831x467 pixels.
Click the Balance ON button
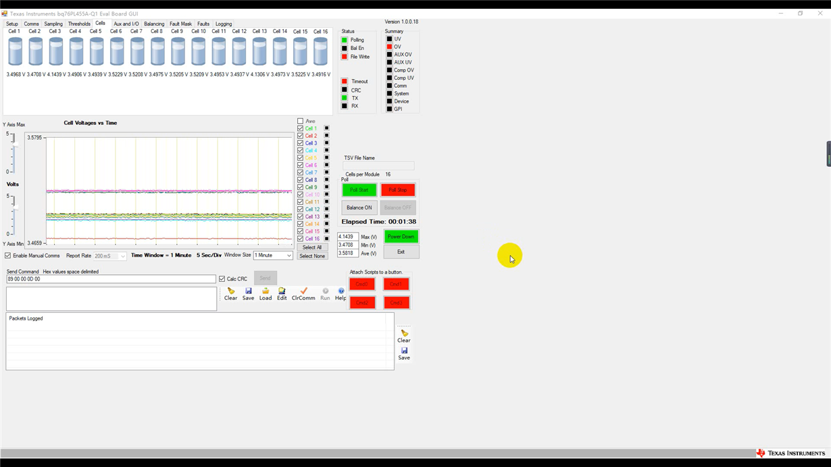(x=359, y=207)
